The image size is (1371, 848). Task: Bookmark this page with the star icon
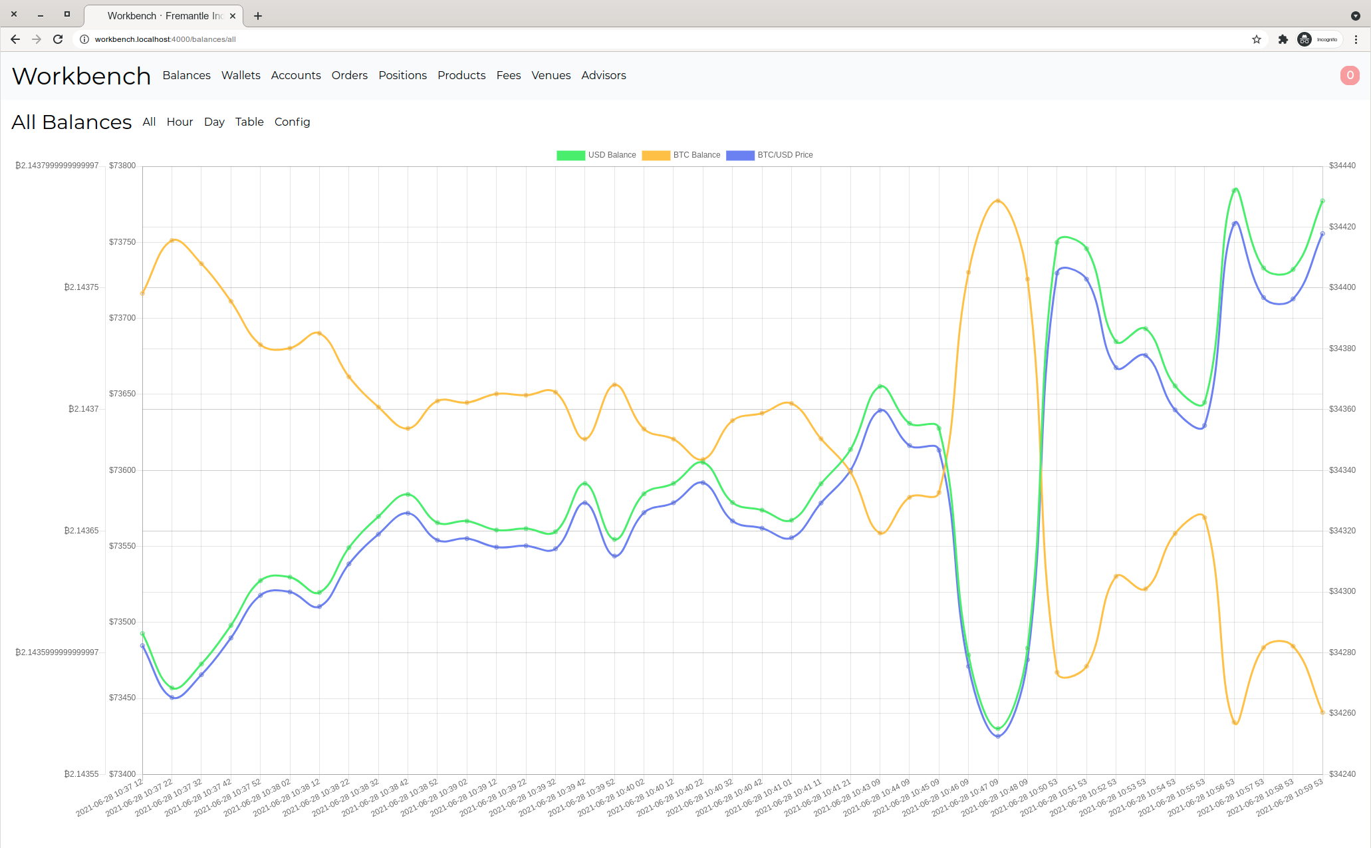1256,39
